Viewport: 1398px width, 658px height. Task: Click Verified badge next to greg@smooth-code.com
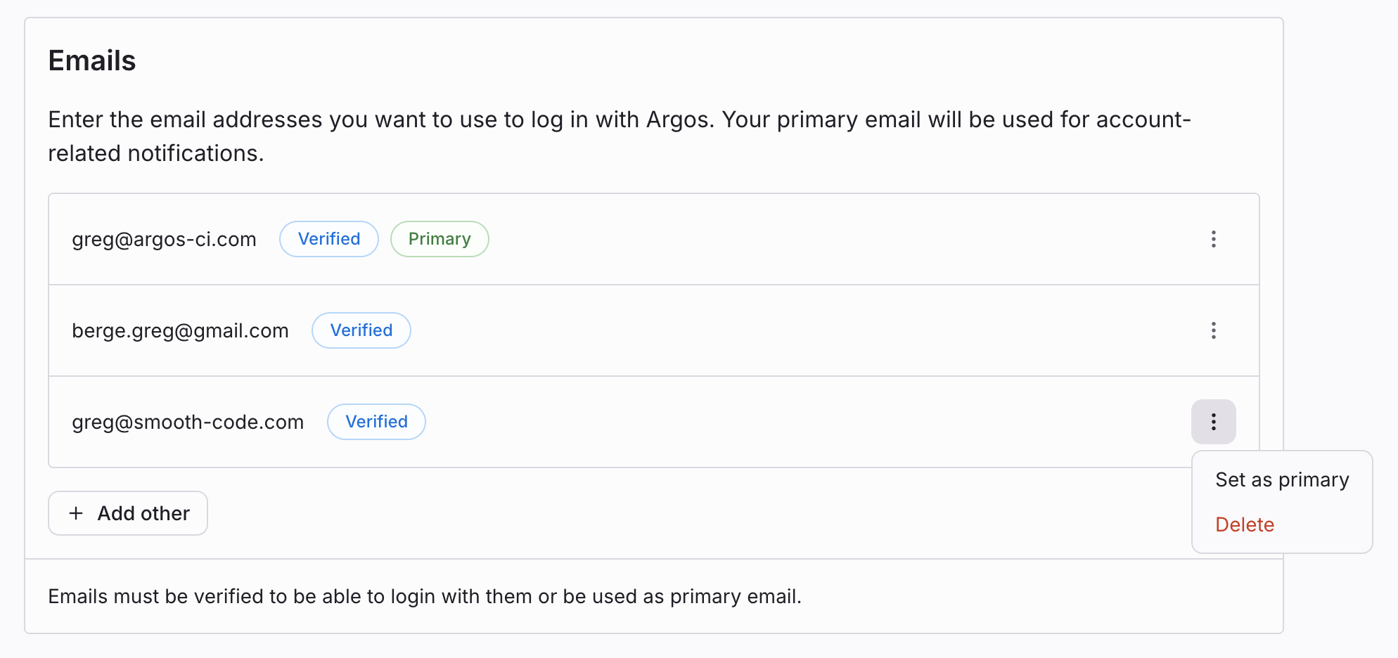(x=376, y=422)
